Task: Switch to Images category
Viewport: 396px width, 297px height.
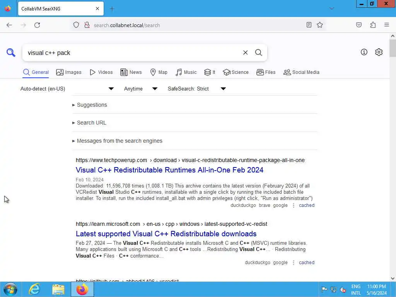Action: tap(69, 72)
